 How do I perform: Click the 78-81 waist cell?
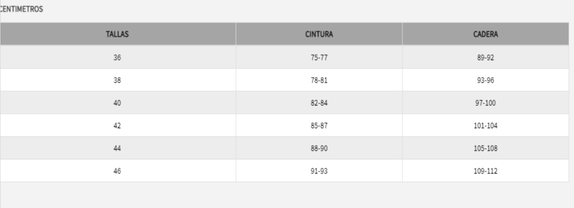[319, 80]
